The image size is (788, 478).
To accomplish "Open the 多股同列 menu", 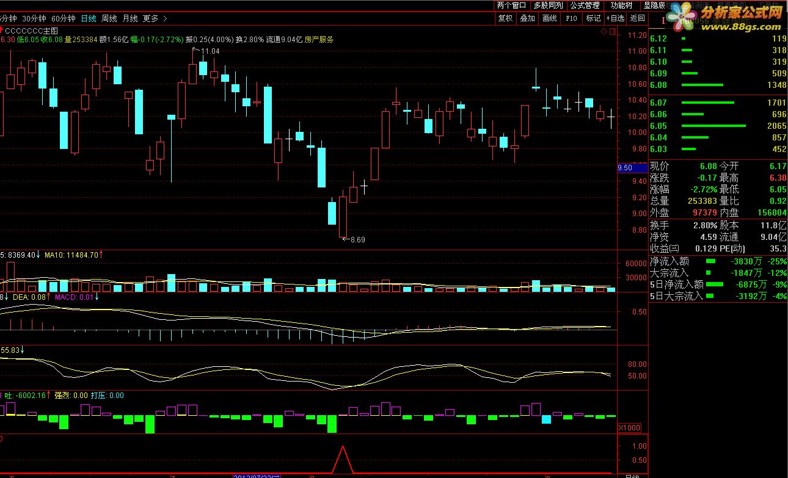I will pos(548,5).
